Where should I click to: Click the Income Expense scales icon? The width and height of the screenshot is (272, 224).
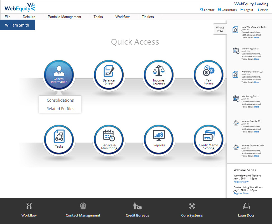159,75
